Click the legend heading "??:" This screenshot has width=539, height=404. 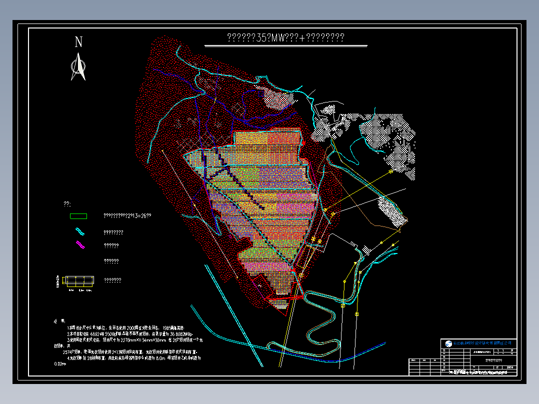pyautogui.click(x=67, y=204)
